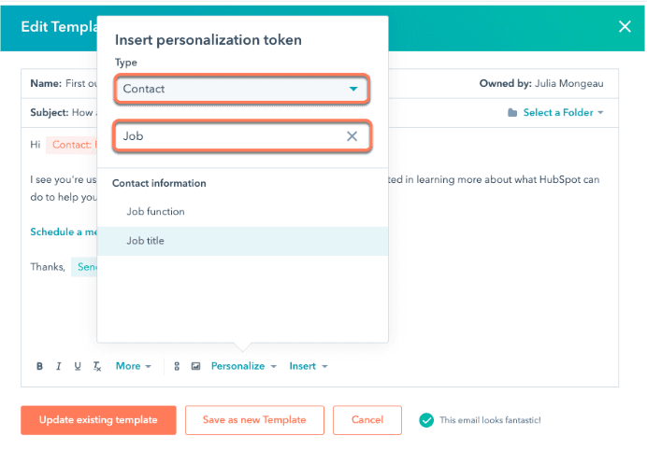Insert a link using the link icon
This screenshot has height=450, width=647.
177,367
